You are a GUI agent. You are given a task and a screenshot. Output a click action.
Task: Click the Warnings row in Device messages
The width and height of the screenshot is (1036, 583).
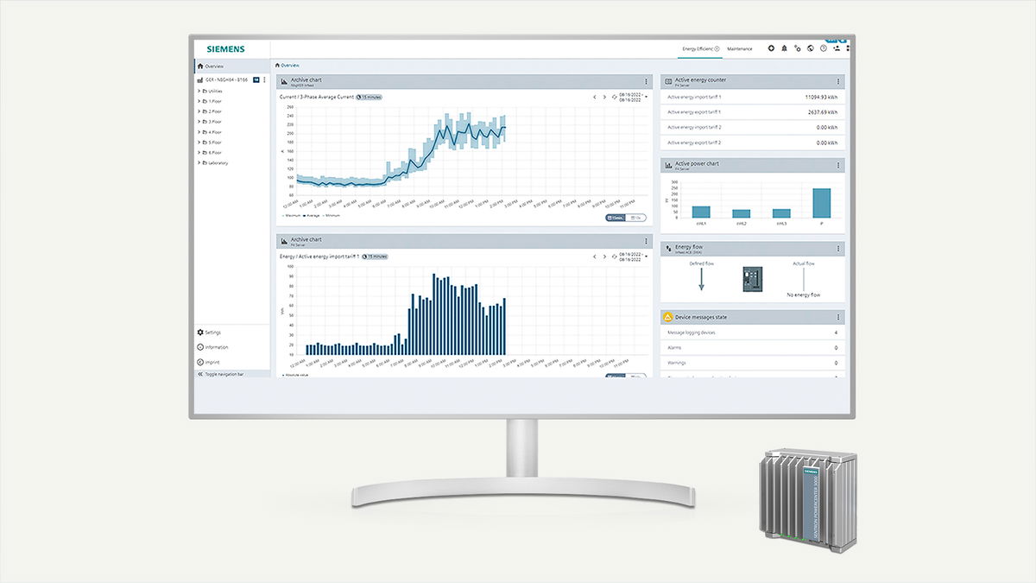[x=753, y=363]
